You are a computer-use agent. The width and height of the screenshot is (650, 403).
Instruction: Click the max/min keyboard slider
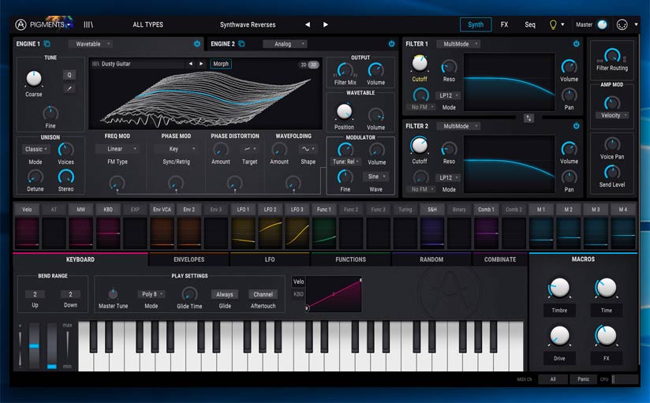point(68,345)
